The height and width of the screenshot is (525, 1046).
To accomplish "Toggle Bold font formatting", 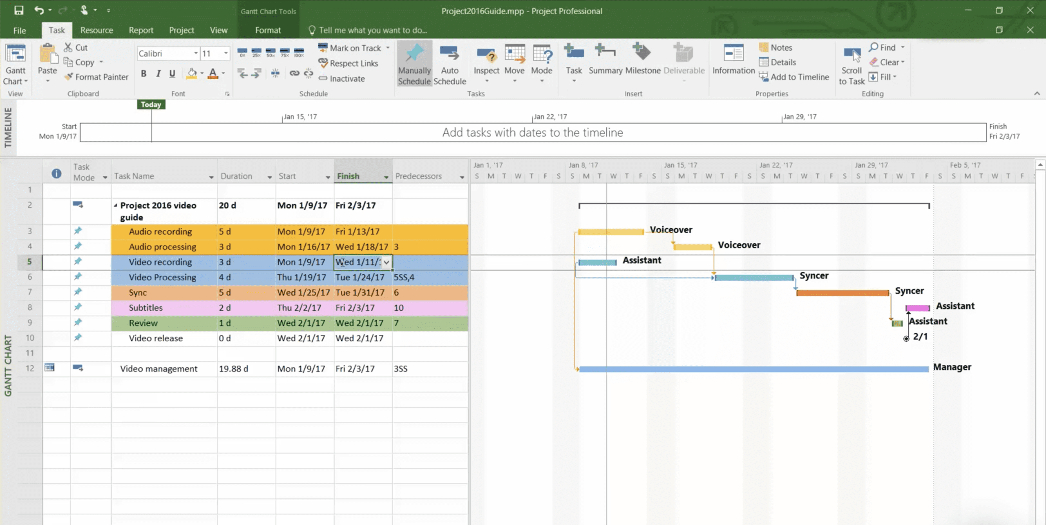I will pyautogui.click(x=143, y=73).
